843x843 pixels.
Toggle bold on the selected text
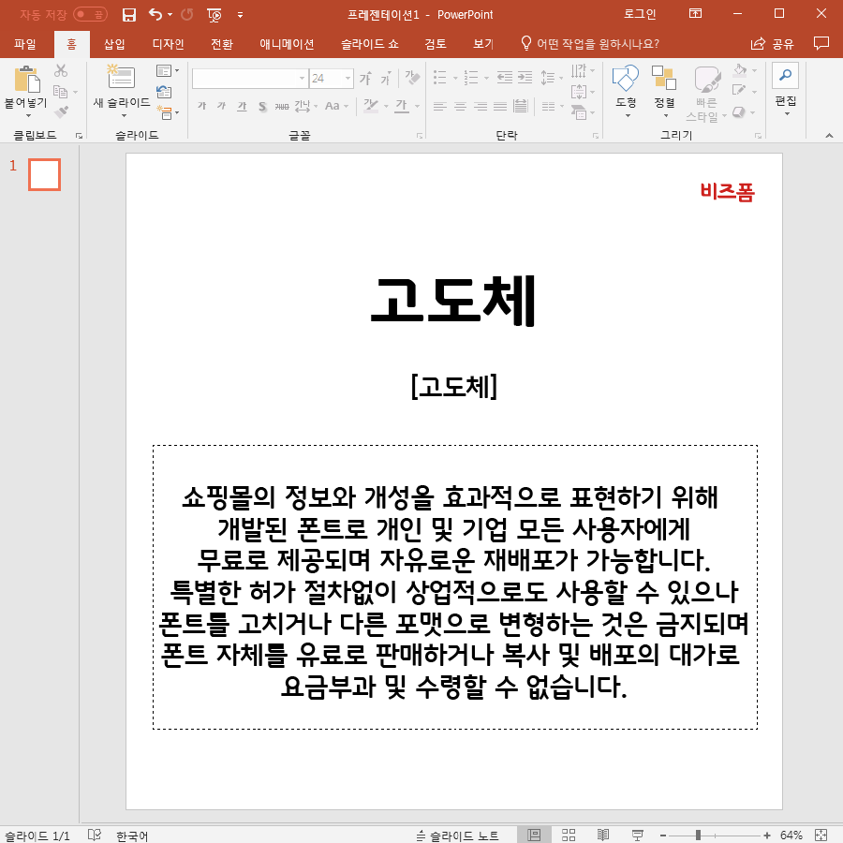(201, 106)
